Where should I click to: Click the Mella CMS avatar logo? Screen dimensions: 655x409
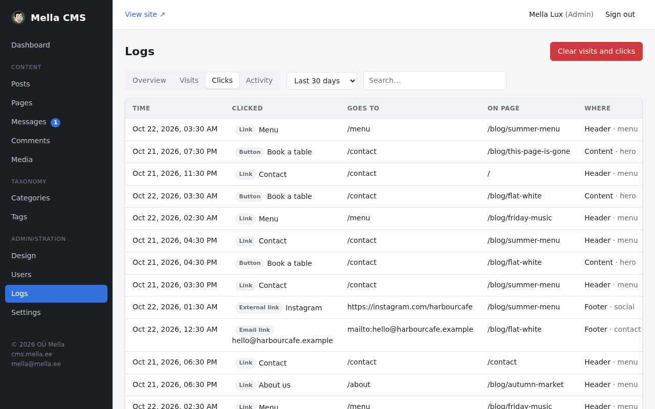click(x=18, y=17)
